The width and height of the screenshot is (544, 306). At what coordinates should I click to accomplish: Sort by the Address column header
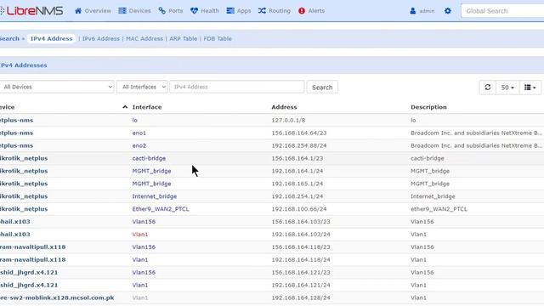click(x=284, y=107)
